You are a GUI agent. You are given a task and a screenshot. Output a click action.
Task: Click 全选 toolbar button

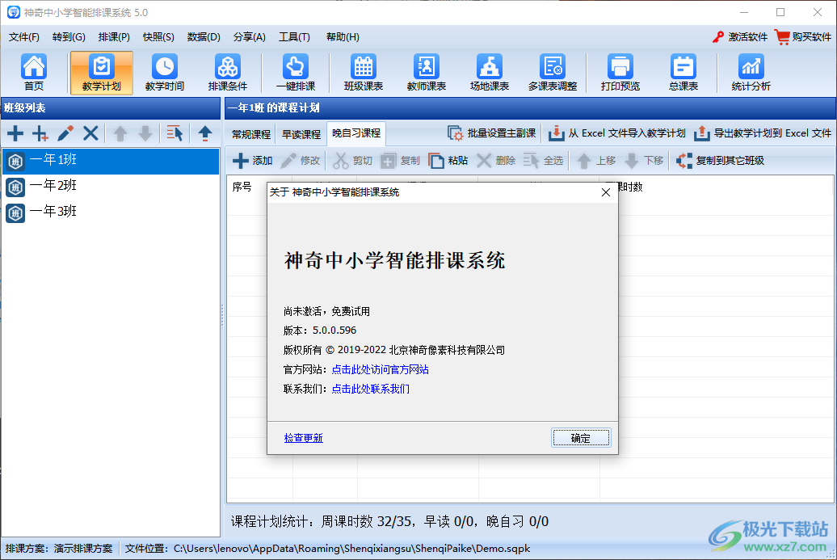coord(543,161)
